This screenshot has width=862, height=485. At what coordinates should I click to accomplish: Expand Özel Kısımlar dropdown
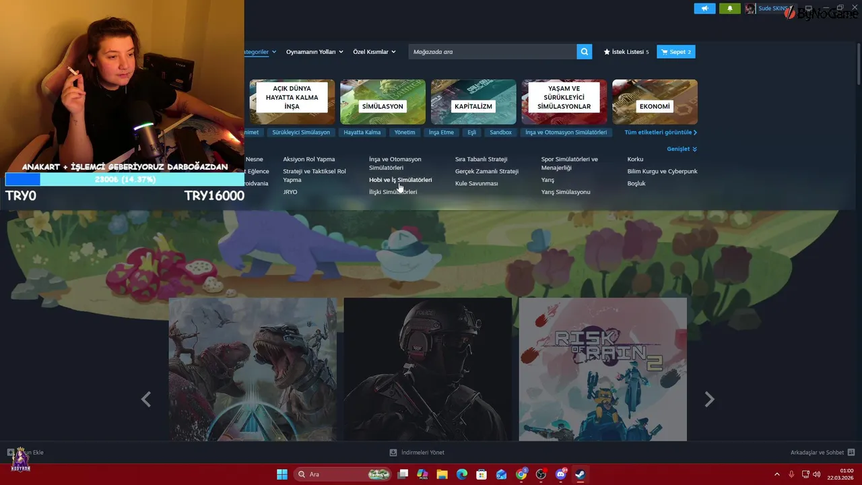(x=374, y=52)
